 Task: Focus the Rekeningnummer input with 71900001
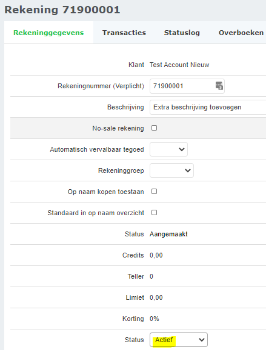coord(187,86)
